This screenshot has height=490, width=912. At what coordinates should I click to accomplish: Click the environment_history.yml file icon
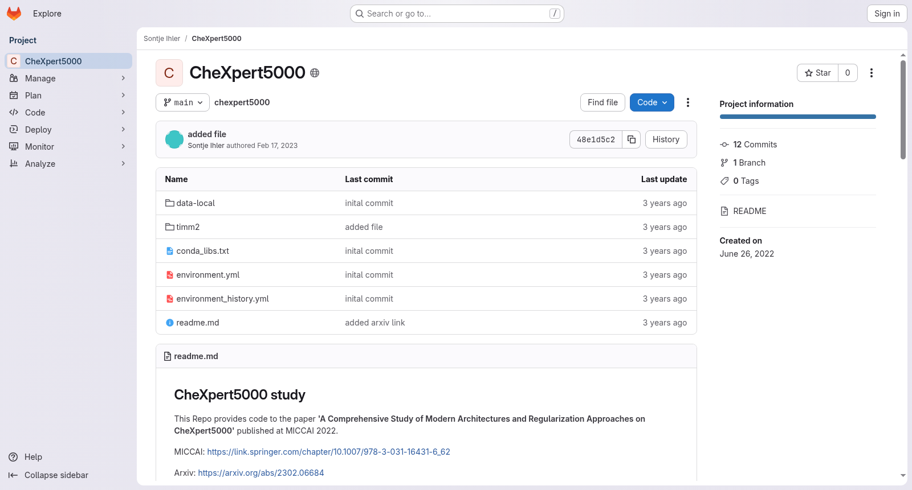(170, 299)
